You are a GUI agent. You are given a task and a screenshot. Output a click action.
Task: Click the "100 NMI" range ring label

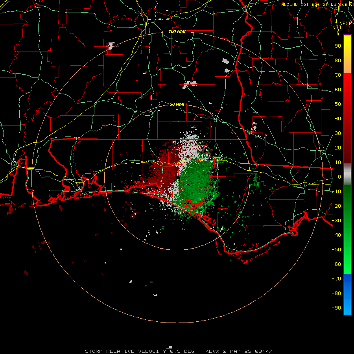coord(177,31)
